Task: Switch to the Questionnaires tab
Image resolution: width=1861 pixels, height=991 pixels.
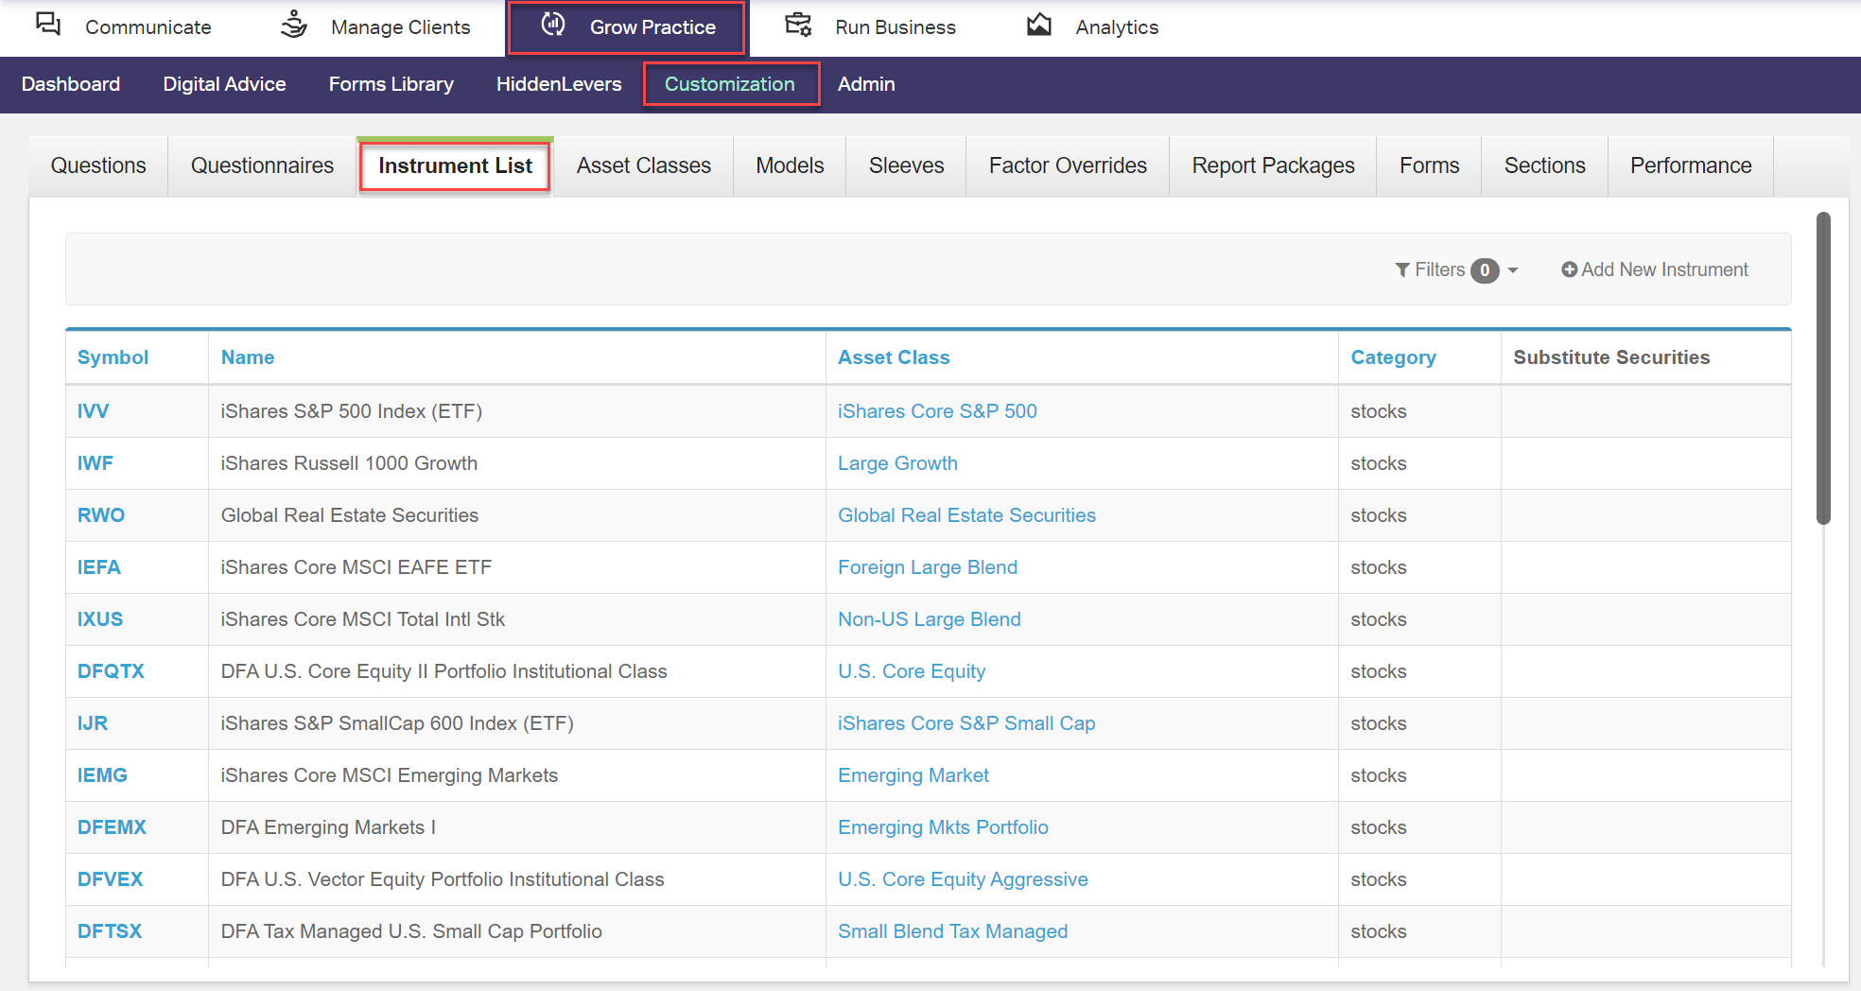Action: click(262, 165)
